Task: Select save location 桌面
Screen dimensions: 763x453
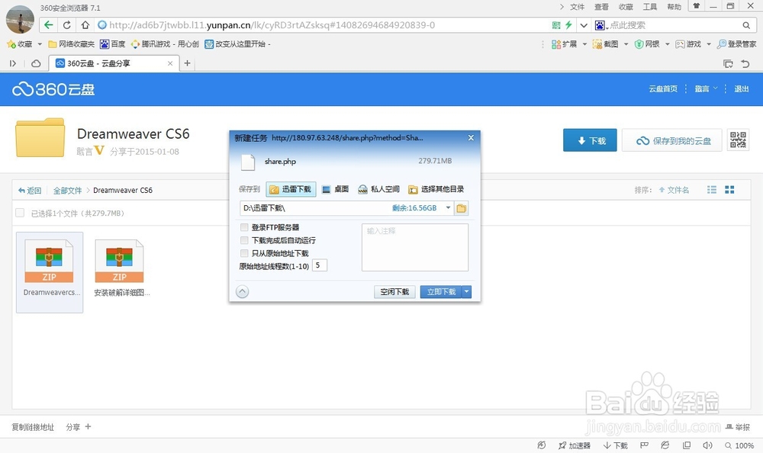Action: click(x=336, y=189)
